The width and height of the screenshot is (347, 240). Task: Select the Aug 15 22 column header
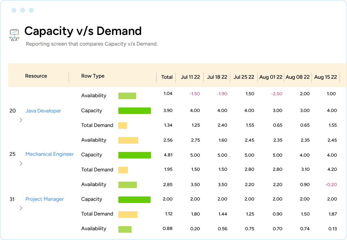325,77
